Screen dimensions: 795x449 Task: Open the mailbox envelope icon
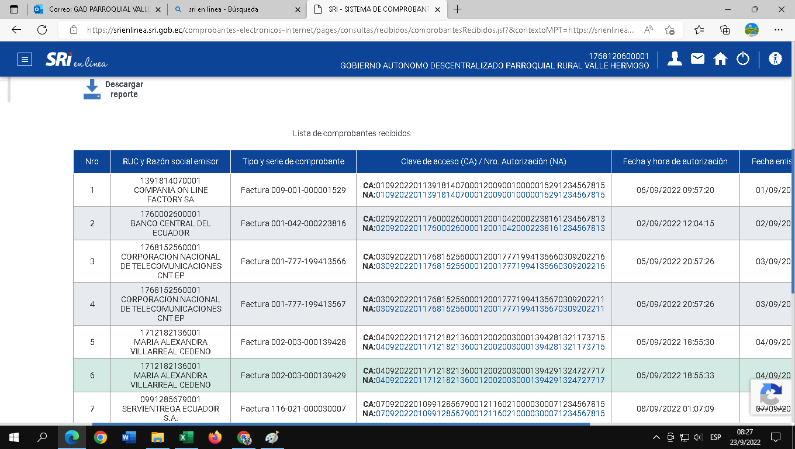pos(697,58)
